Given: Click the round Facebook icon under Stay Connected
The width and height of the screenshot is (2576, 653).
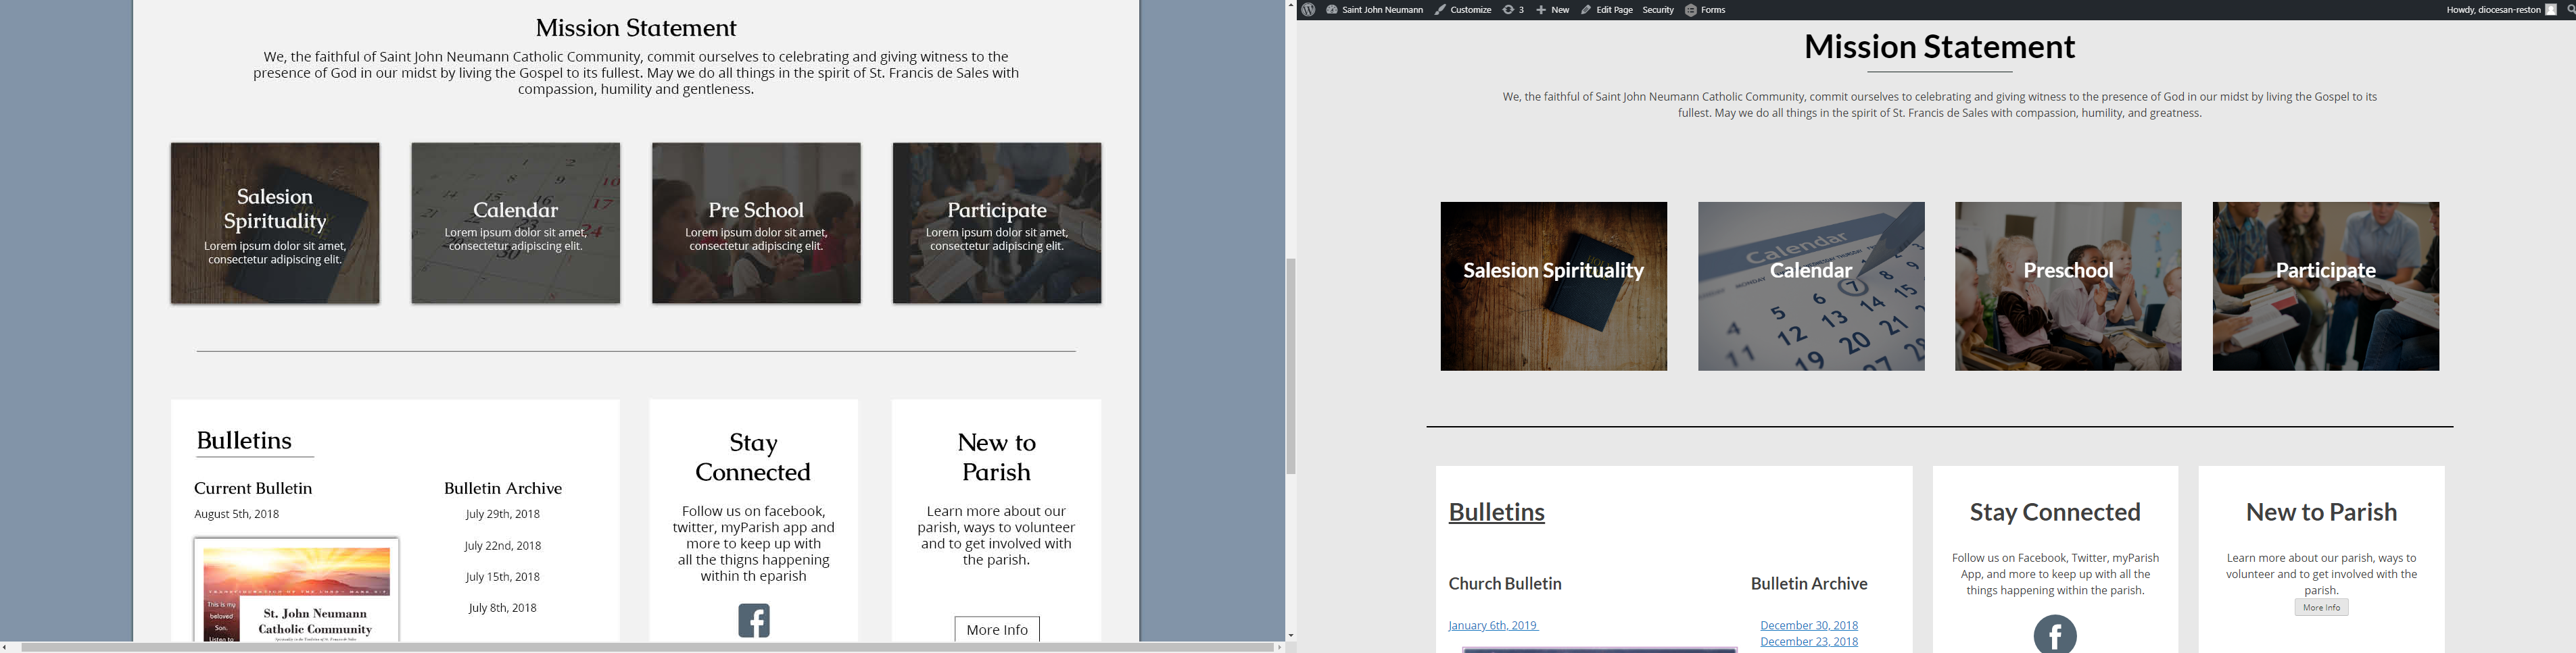Looking at the screenshot, I should click(2055, 635).
